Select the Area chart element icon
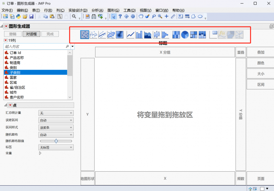The height and width of the screenshot is (191, 274). point(148,35)
